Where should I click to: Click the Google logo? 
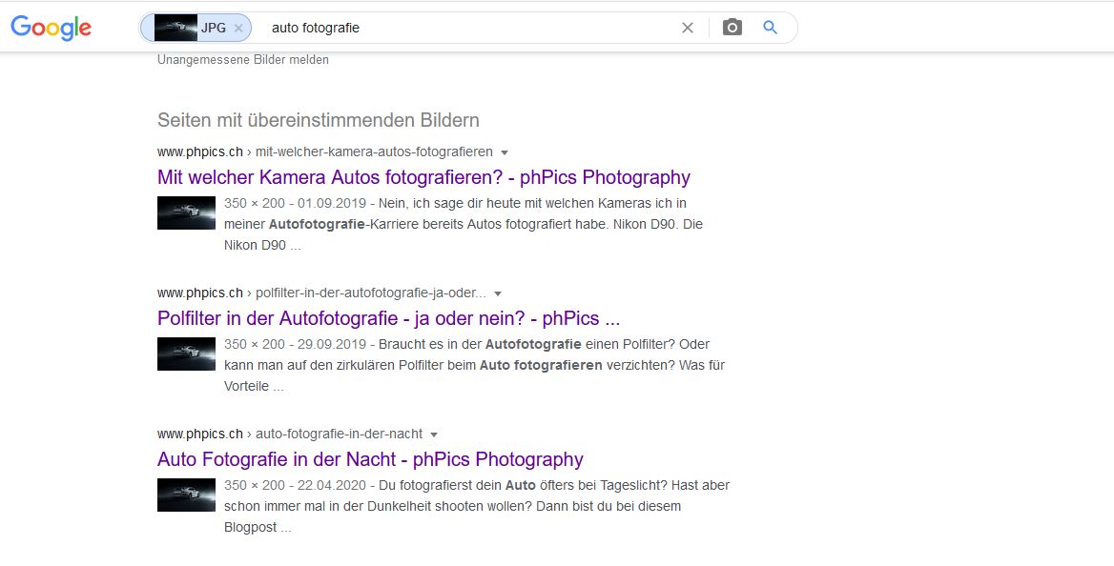(52, 28)
